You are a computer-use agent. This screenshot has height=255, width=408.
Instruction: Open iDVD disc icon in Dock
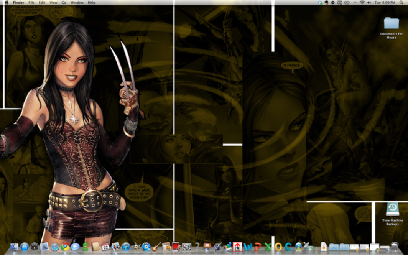click(x=146, y=246)
